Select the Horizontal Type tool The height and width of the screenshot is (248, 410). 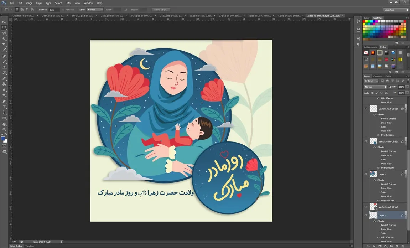4,107
